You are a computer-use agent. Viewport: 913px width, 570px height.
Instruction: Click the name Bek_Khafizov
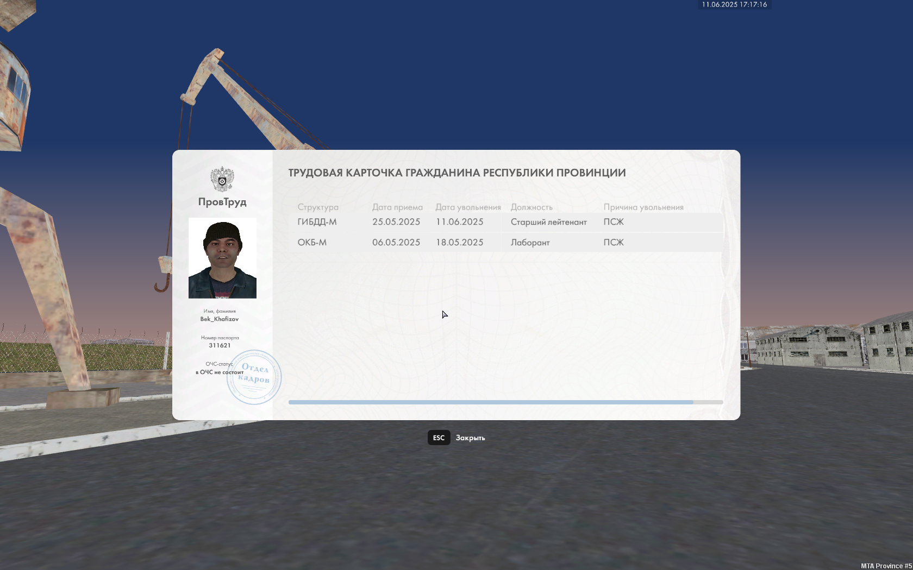(220, 319)
